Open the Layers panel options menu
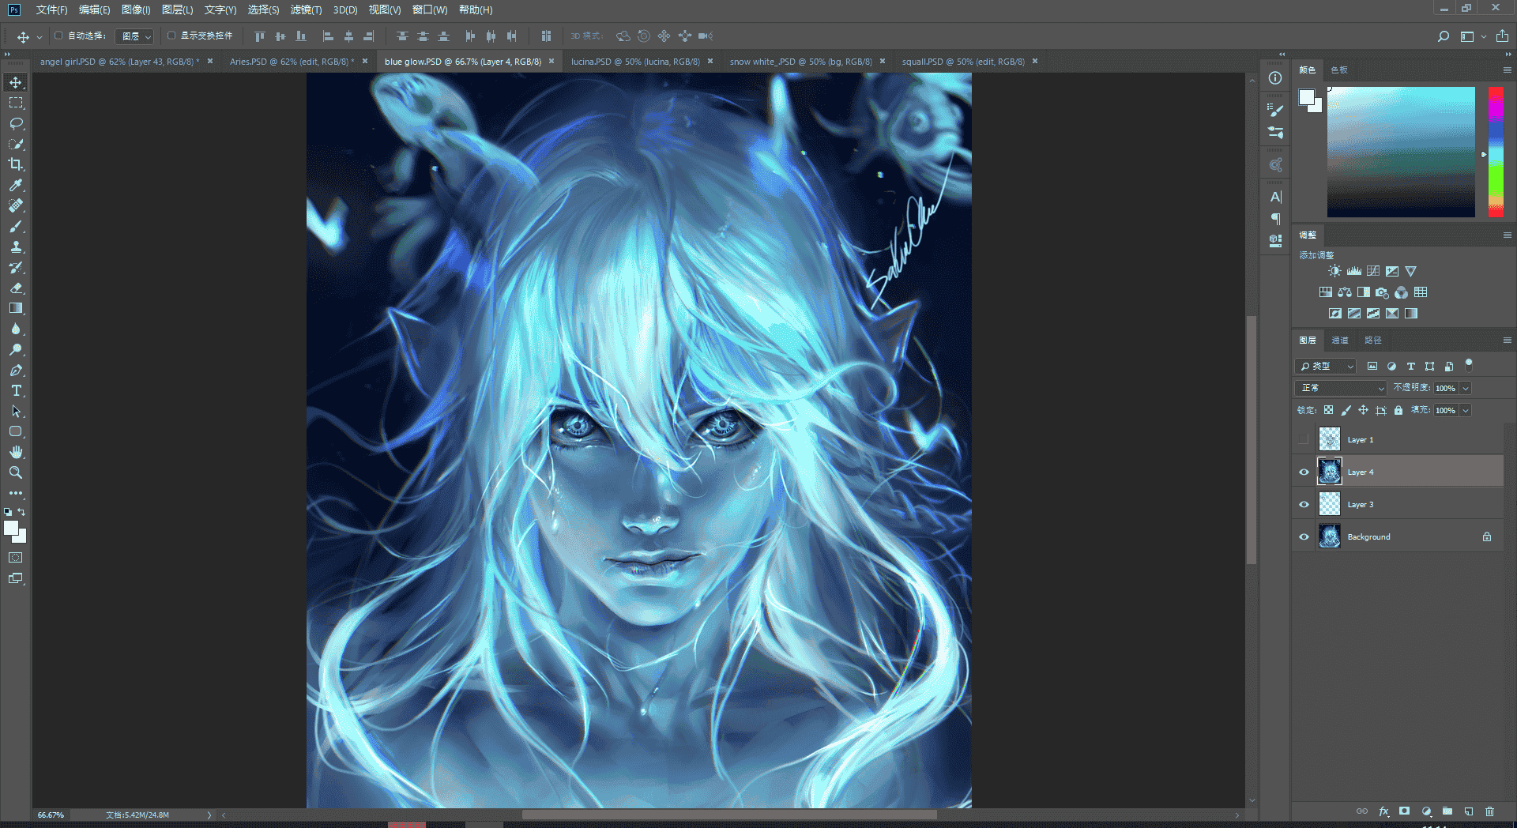The image size is (1517, 828). (x=1507, y=340)
